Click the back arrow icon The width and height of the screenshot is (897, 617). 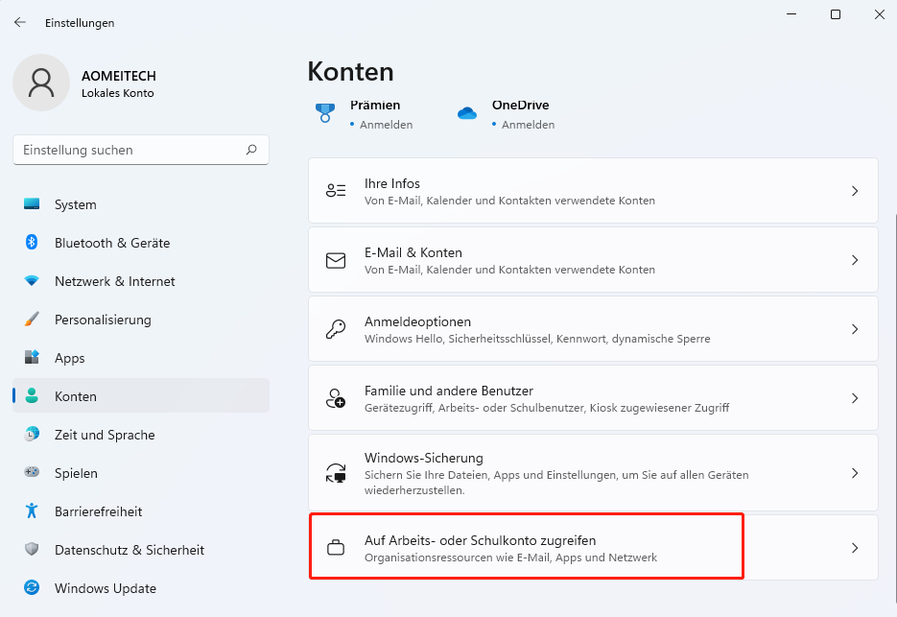click(x=20, y=22)
